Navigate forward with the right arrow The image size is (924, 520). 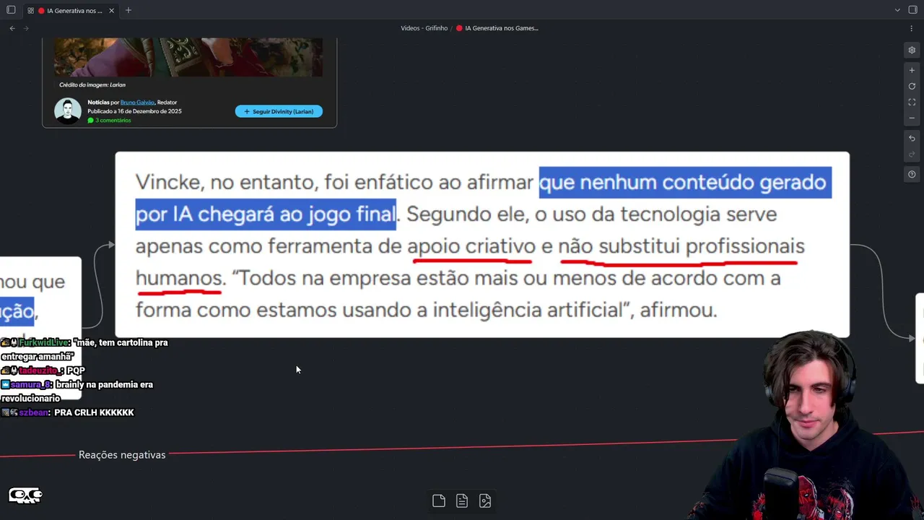coord(27,28)
